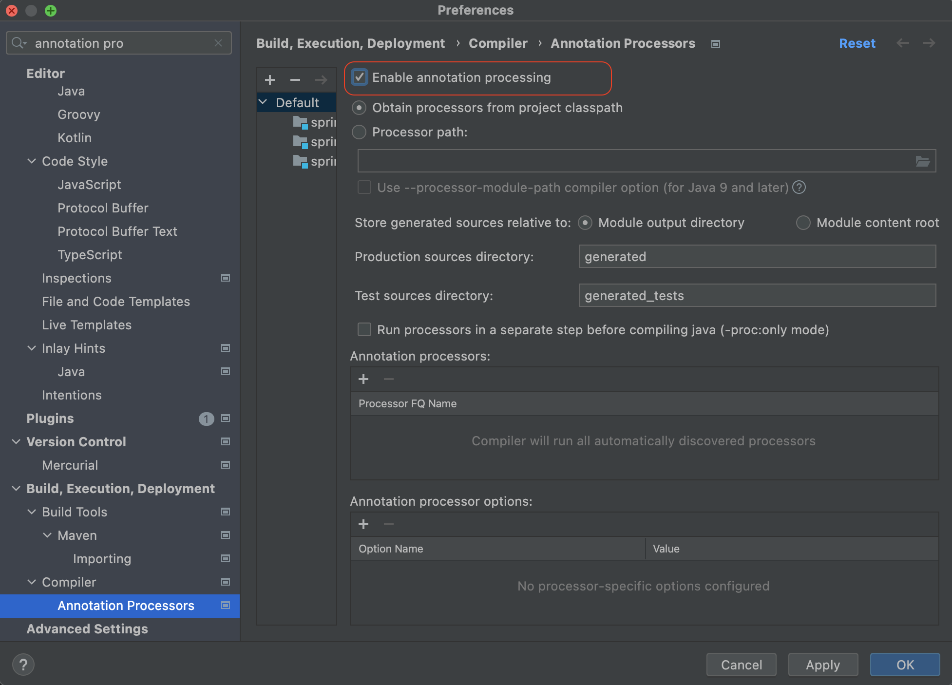Add a processor option with plus icon
The width and height of the screenshot is (952, 685).
[363, 524]
